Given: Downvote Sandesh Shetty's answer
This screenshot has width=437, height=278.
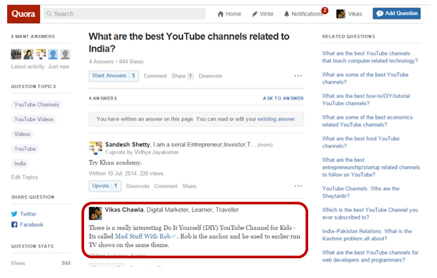Looking at the screenshot, I should (138, 186).
